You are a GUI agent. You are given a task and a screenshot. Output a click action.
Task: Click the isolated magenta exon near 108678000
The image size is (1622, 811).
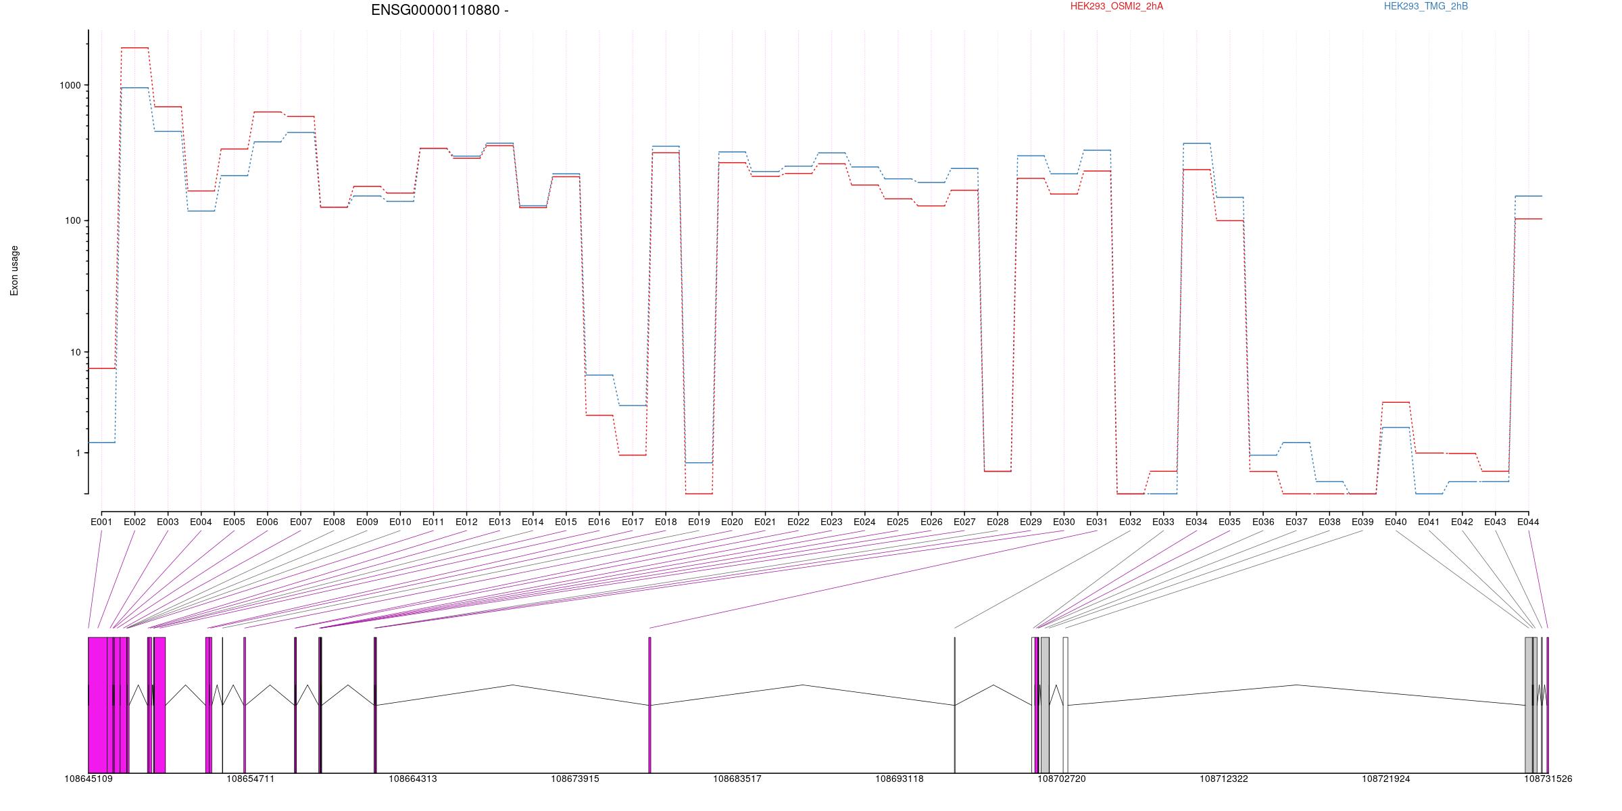pyautogui.click(x=649, y=705)
